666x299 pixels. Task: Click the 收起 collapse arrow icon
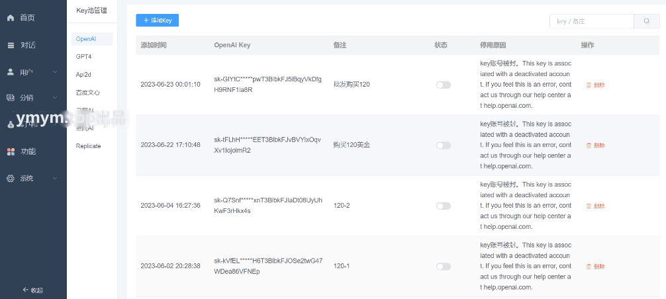25,290
